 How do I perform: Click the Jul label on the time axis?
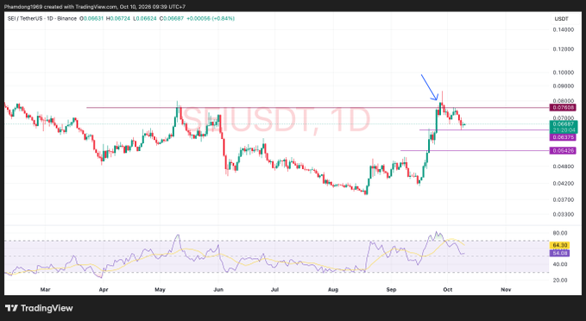(274, 290)
